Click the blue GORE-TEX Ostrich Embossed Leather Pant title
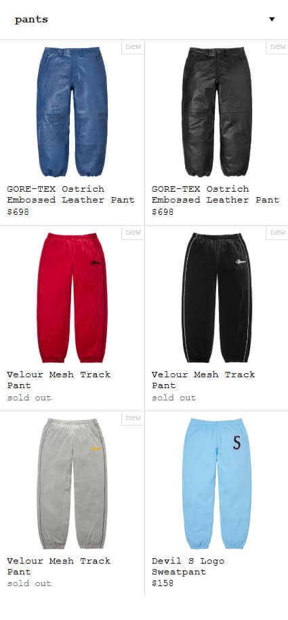 coord(71,194)
